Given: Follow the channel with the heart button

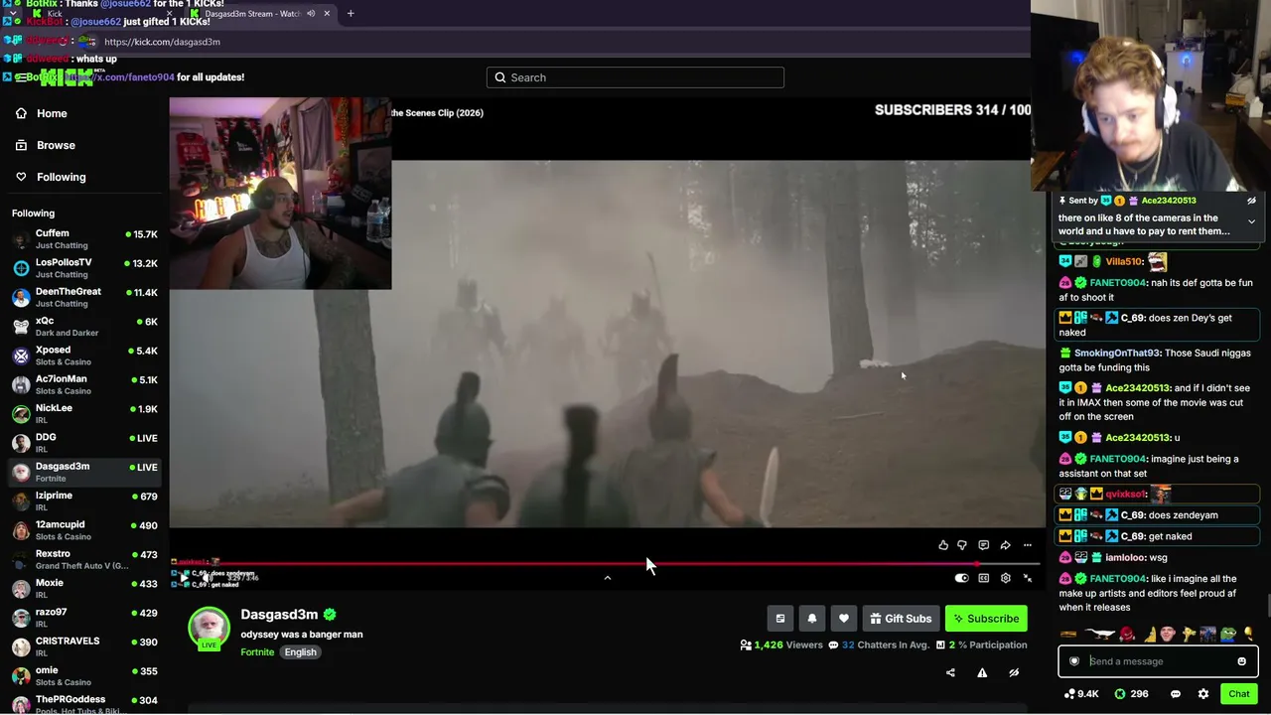Looking at the screenshot, I should [x=844, y=619].
